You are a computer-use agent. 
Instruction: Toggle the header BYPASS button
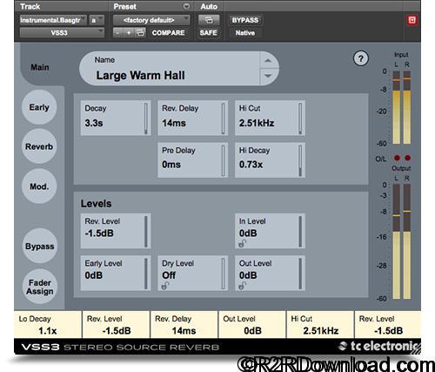point(245,20)
